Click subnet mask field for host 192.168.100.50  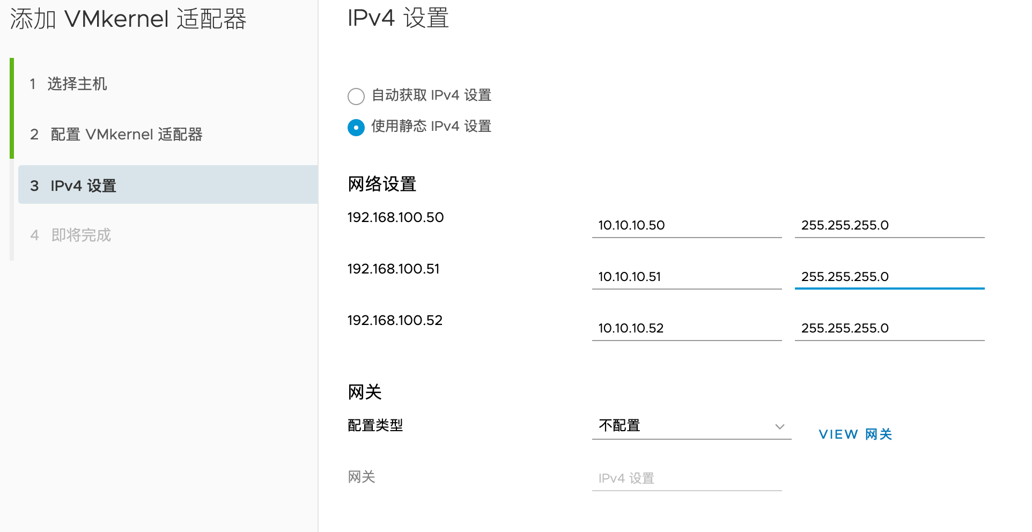tap(889, 225)
